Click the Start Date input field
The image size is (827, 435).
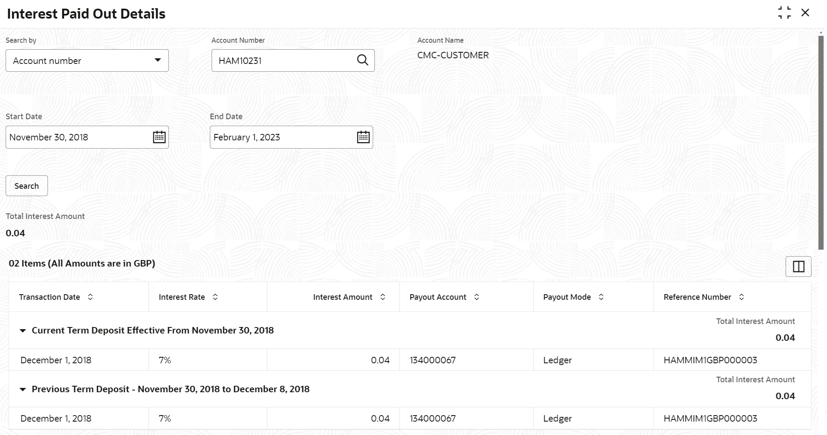[78, 137]
